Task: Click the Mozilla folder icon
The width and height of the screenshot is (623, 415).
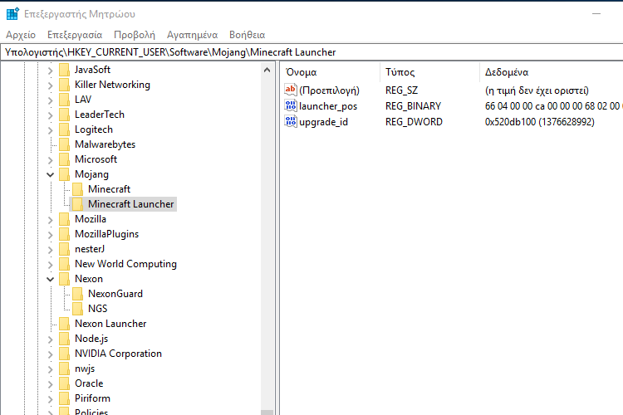Action: 64,219
